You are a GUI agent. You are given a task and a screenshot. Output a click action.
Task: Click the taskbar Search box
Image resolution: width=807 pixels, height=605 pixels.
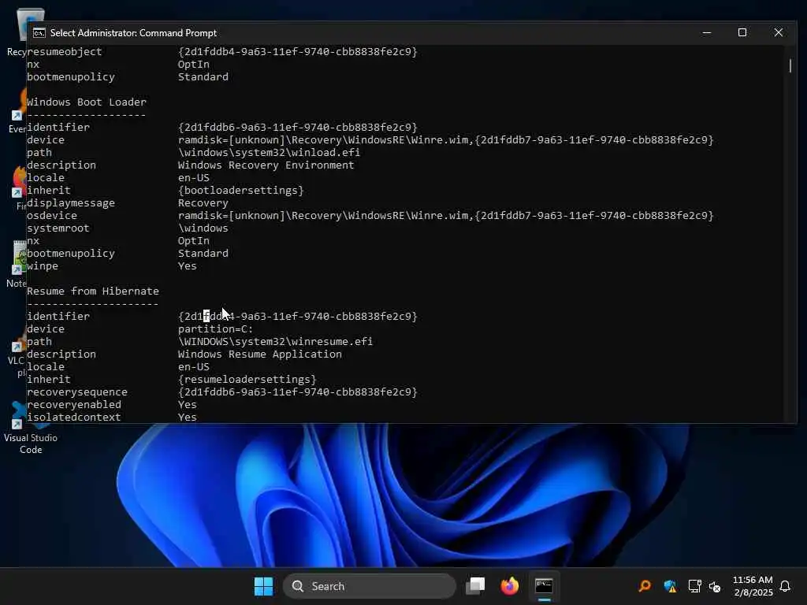point(369,586)
